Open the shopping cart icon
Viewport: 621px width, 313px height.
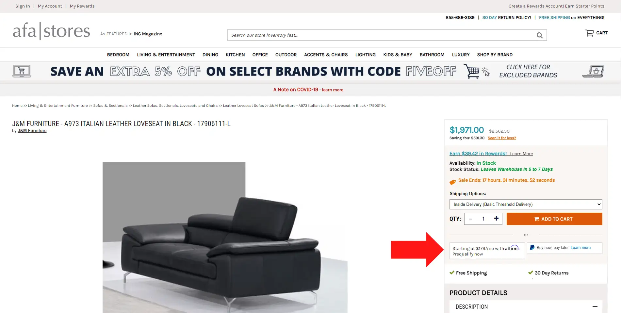click(x=589, y=33)
